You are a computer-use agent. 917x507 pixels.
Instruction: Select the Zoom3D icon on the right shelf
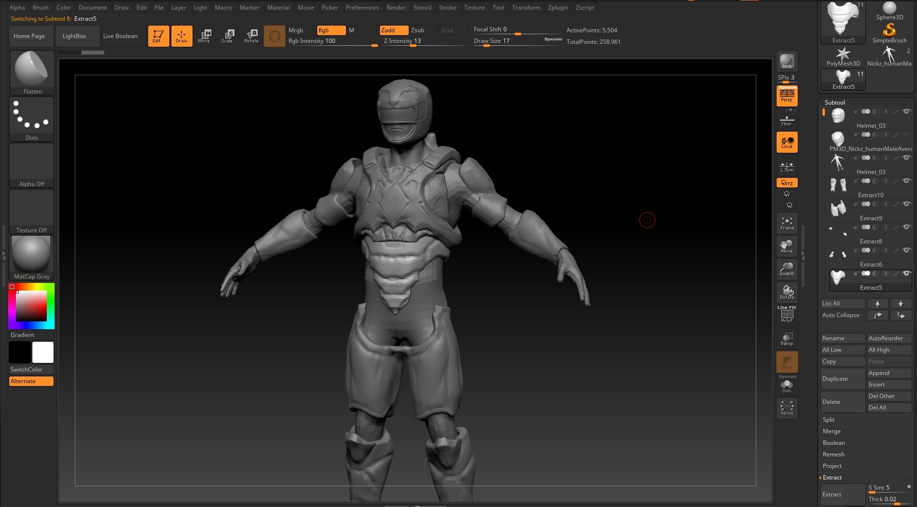click(787, 269)
